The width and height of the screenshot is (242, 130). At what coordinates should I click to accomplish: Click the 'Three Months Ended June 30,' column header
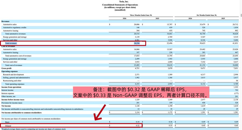point(141,15)
